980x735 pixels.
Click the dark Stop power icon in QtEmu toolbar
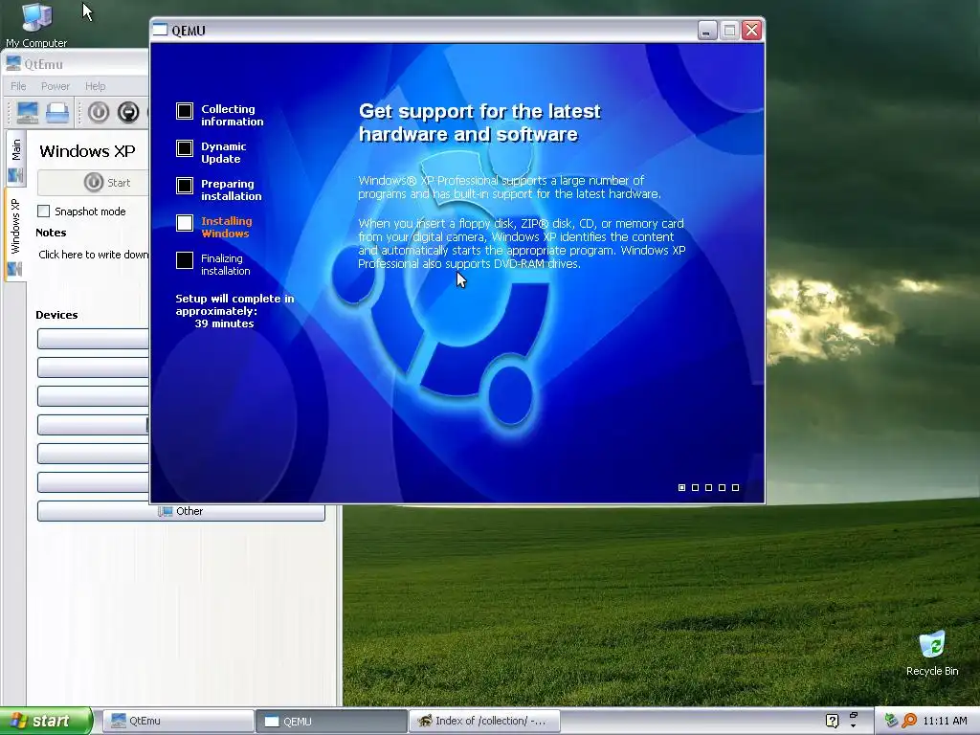128,113
